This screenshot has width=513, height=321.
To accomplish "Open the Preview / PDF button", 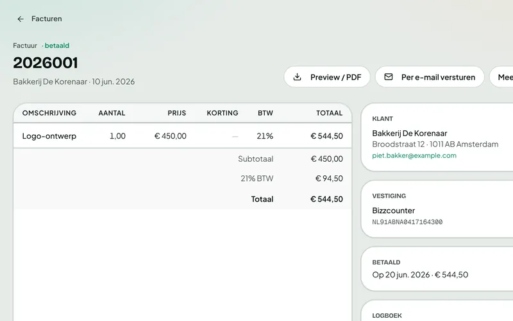I will pos(327,77).
